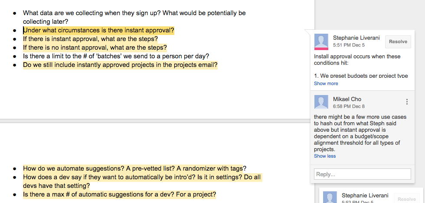Click the line about limit of 'batches' per day
Image resolution: width=425 pixels, height=203 pixels.
point(116,57)
